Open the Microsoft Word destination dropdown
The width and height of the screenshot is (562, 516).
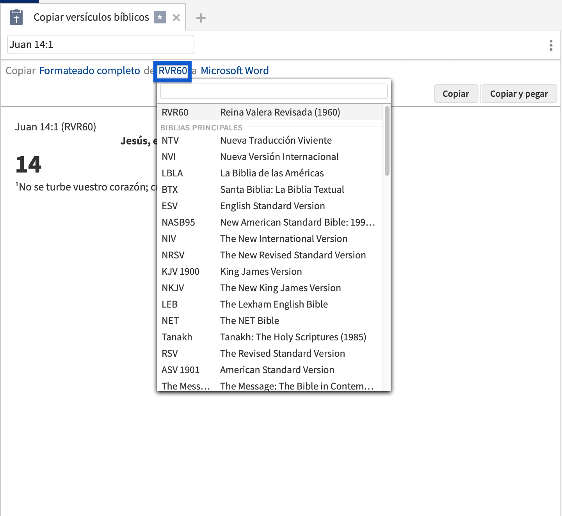coord(235,71)
